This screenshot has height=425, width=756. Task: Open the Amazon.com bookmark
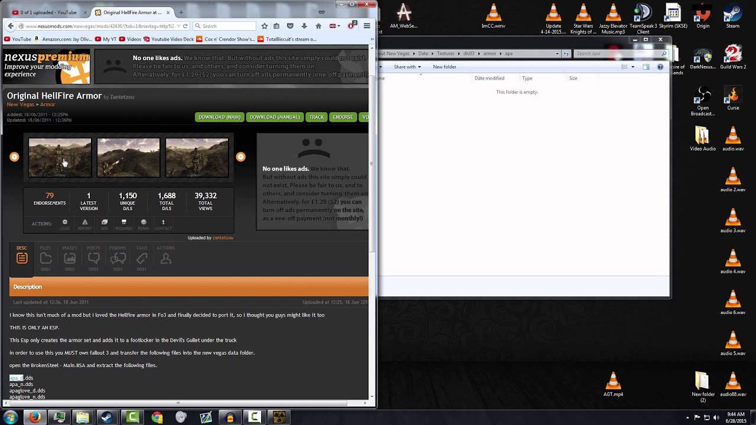[63, 39]
